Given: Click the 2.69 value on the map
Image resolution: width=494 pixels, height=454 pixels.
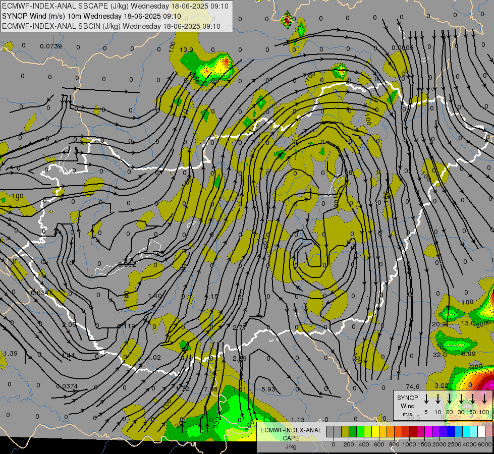Looking at the screenshot, I should (240, 358).
